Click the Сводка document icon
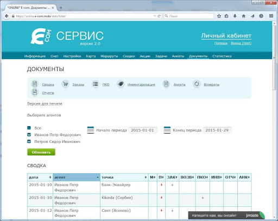Image resolution: width=278 pixels, height=221 pixels. [35, 84]
